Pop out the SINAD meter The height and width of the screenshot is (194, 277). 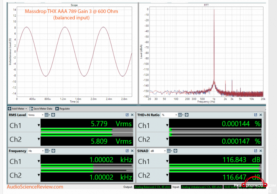pyautogui.click(x=256, y=151)
